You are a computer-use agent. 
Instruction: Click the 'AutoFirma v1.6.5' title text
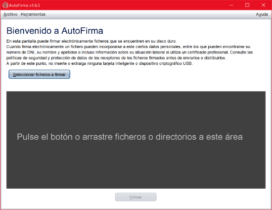(24, 5)
